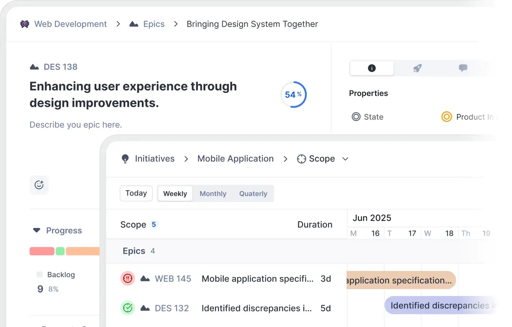Go to Epics in the breadcrumb
The width and height of the screenshot is (512, 327).
(154, 24)
